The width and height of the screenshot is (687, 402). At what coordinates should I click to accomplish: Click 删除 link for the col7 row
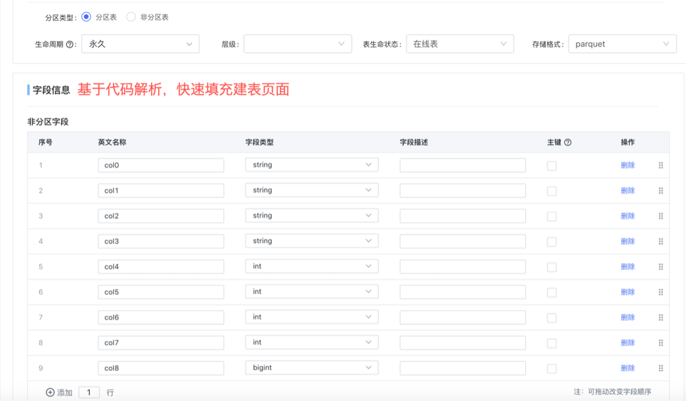click(627, 343)
